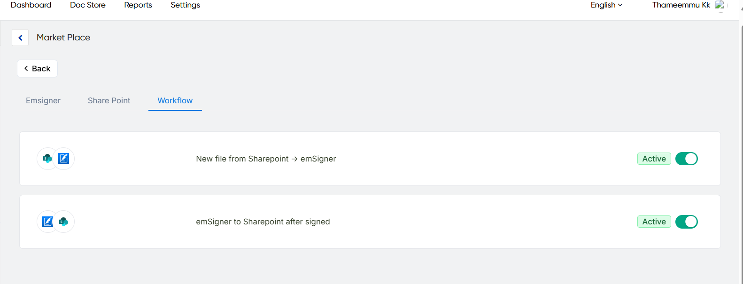Click the blue back chevron beside Market Place

point(20,38)
